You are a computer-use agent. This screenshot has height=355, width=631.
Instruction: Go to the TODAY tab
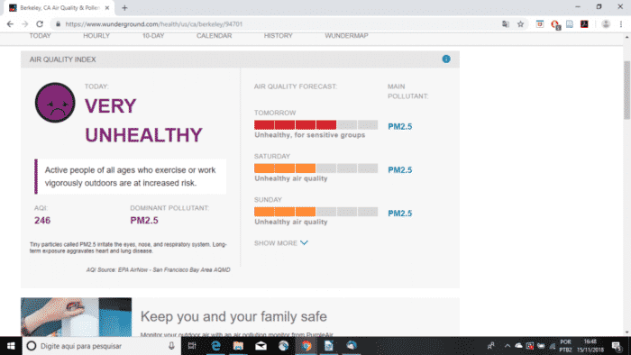coord(40,36)
